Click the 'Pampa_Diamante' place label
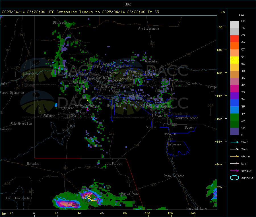Viewport: 256px width, 217px height. click(x=12, y=93)
